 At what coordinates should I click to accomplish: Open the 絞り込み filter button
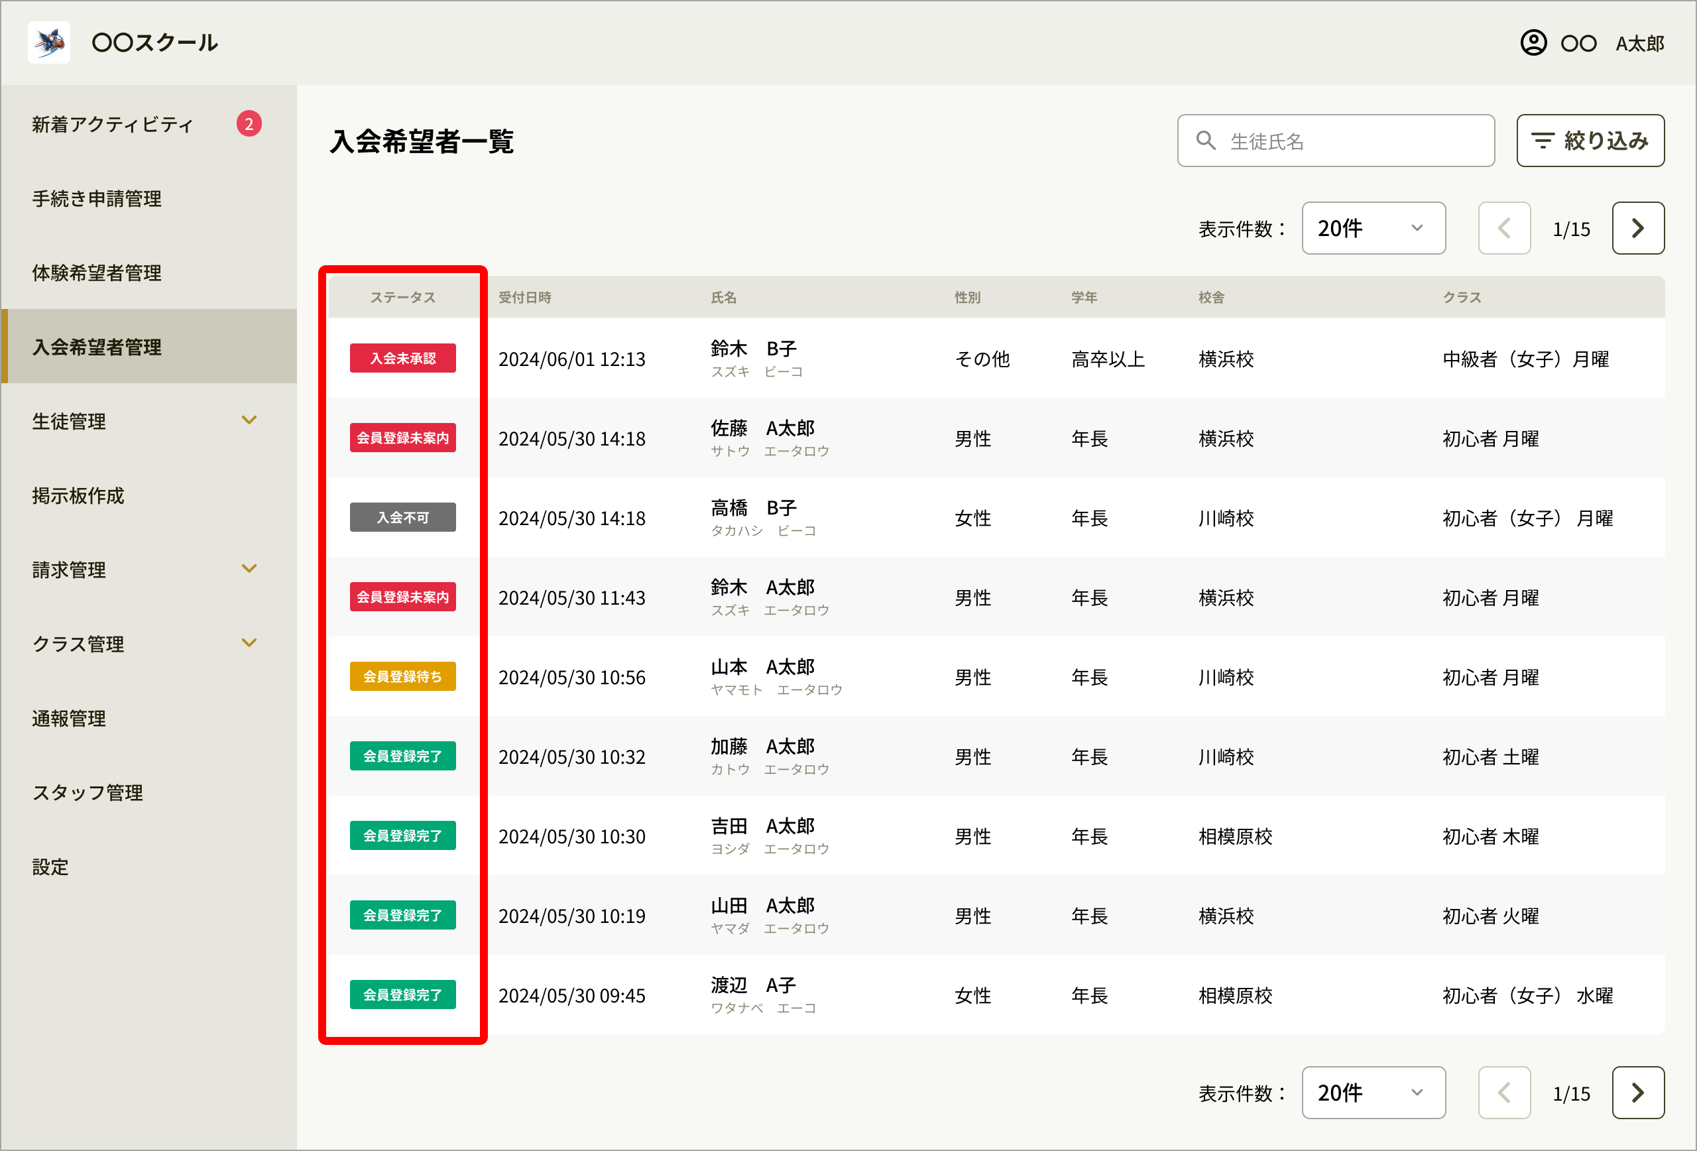click(1590, 141)
